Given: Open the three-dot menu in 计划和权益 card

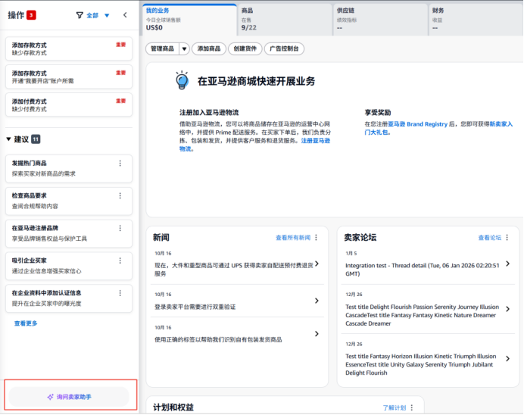Looking at the screenshot, I should point(412,407).
